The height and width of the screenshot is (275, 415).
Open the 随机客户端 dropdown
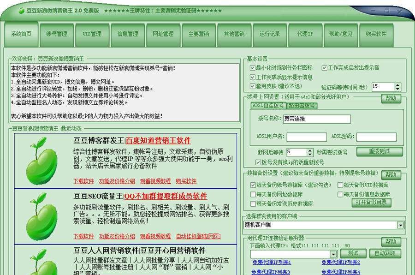(400, 226)
